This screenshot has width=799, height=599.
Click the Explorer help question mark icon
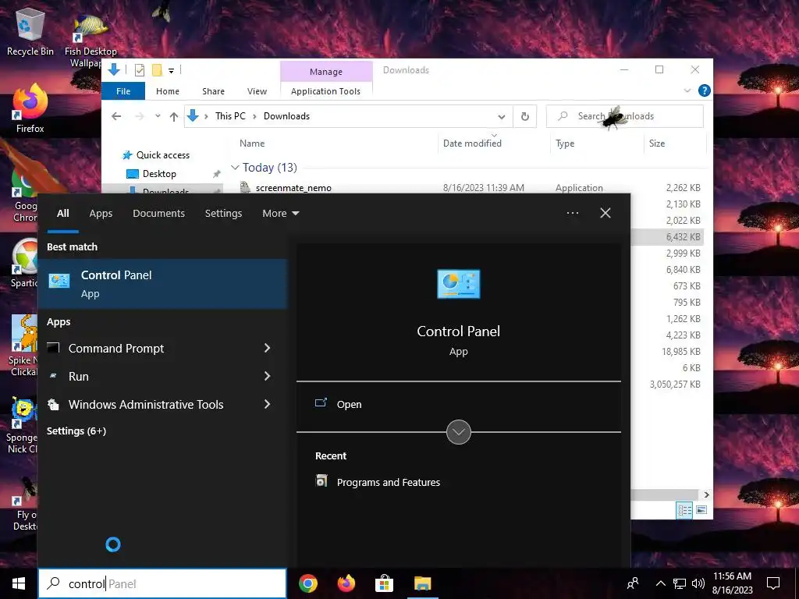[705, 90]
